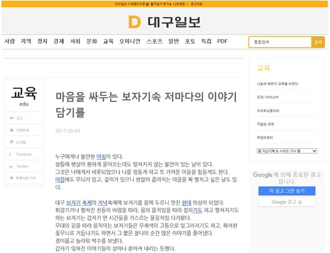This screenshot has height=253, width=330.
Task: Click the 신고 megaphone report icon
Action: [x=11, y=118]
